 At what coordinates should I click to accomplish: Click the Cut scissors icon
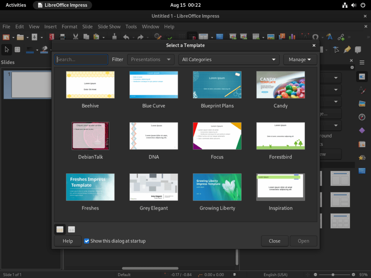tap(76, 37)
